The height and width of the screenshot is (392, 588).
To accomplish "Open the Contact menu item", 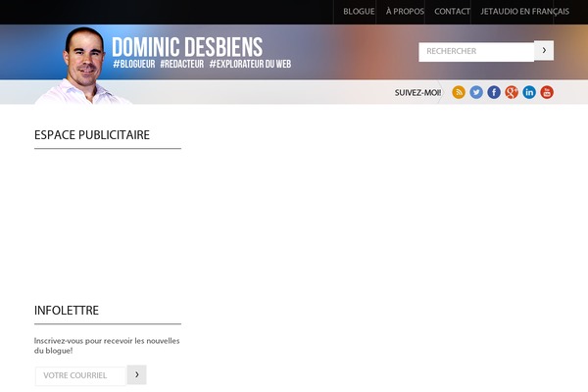I will 452,12.
